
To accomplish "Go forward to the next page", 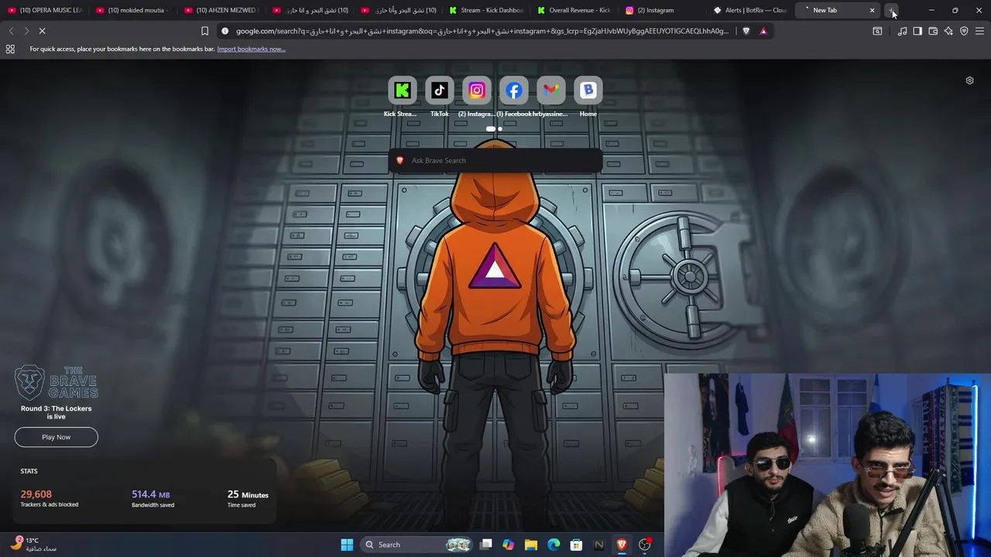I will click(26, 31).
